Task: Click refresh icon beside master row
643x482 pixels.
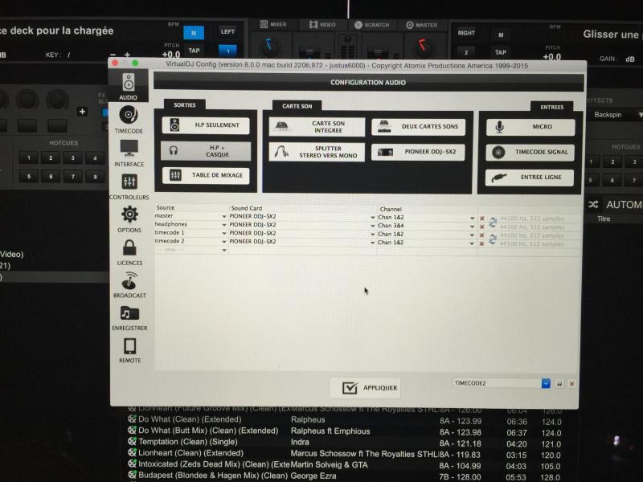Action: tap(493, 223)
